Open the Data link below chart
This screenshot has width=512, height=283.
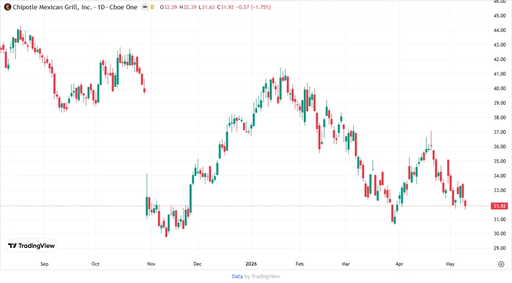237,277
